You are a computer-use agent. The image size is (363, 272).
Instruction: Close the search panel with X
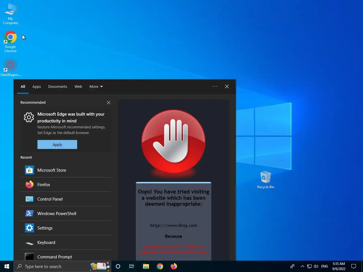pyautogui.click(x=227, y=86)
